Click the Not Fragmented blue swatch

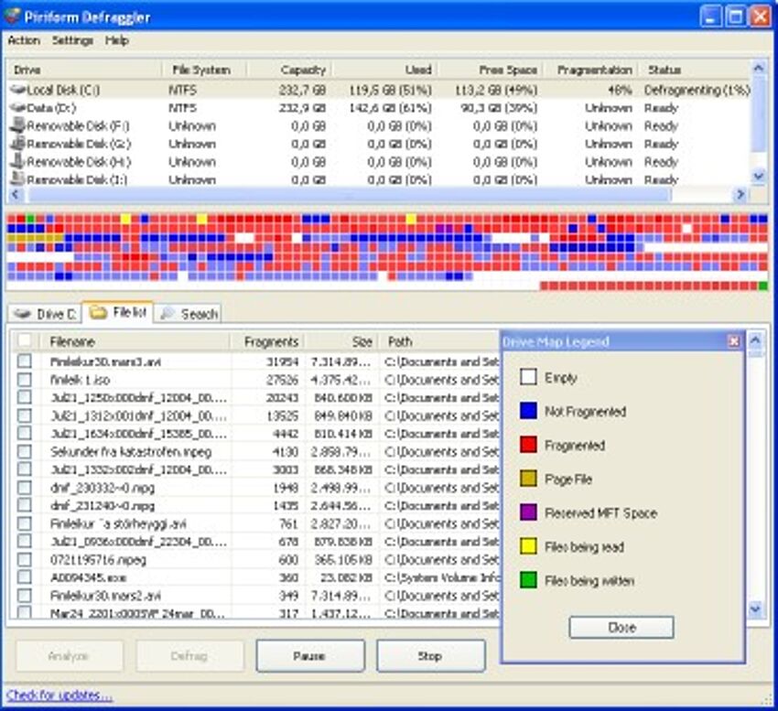(x=528, y=411)
